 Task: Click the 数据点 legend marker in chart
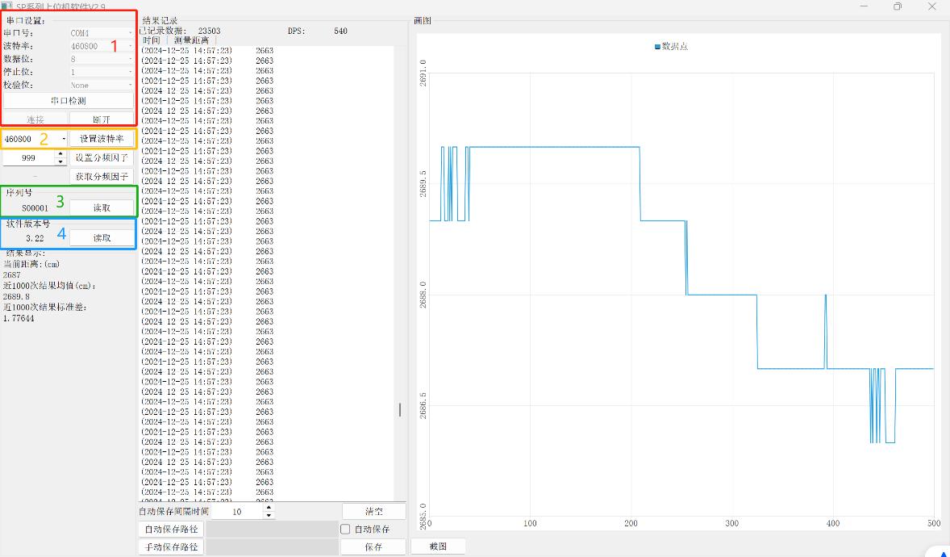coord(658,47)
